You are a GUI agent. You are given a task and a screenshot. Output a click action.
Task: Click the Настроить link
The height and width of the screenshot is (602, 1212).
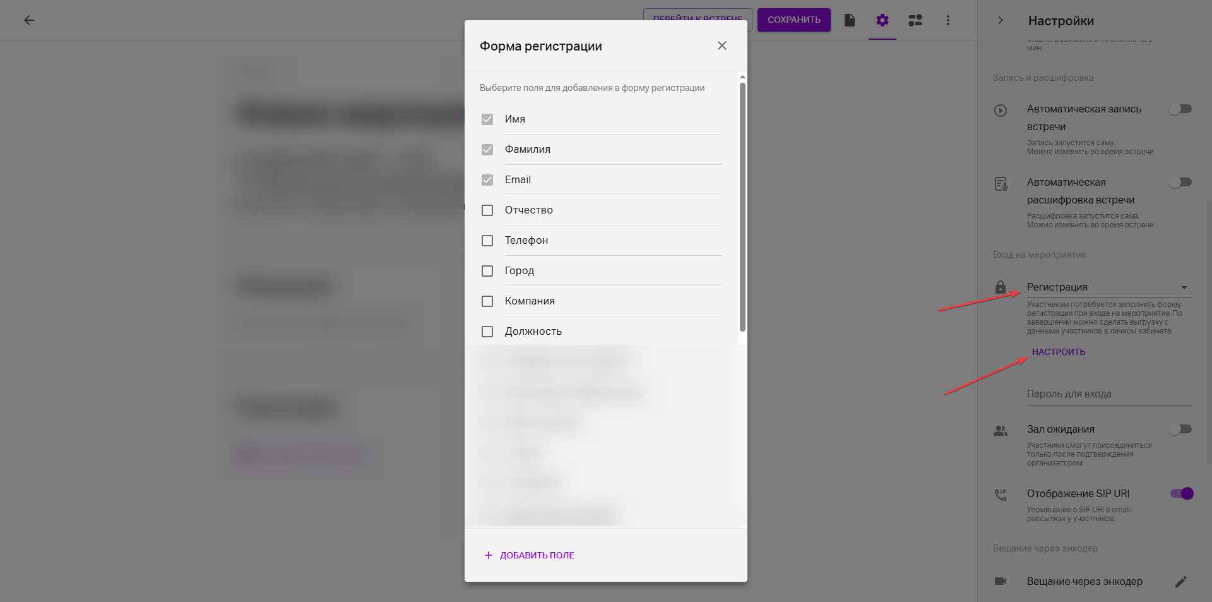pyautogui.click(x=1059, y=352)
